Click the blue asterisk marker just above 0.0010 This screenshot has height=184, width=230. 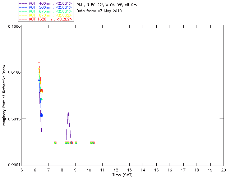click(x=42, y=116)
